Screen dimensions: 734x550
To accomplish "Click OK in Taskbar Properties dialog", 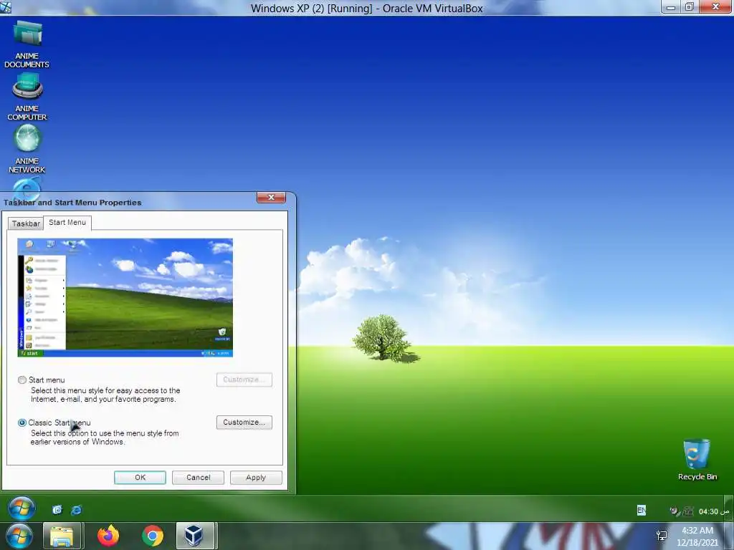I will point(140,478).
